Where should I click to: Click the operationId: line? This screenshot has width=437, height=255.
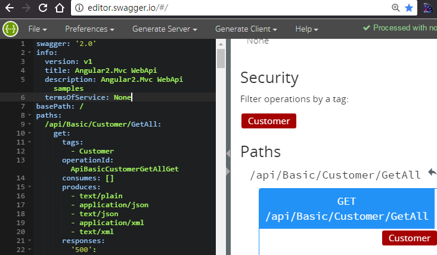[x=88, y=160]
